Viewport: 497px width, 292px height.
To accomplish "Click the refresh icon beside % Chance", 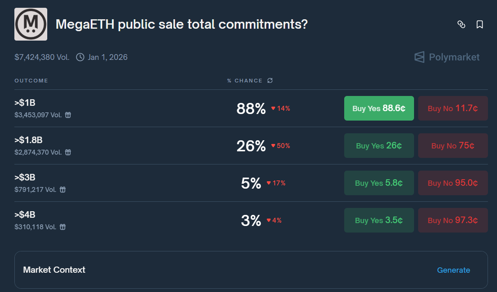I will tap(270, 80).
